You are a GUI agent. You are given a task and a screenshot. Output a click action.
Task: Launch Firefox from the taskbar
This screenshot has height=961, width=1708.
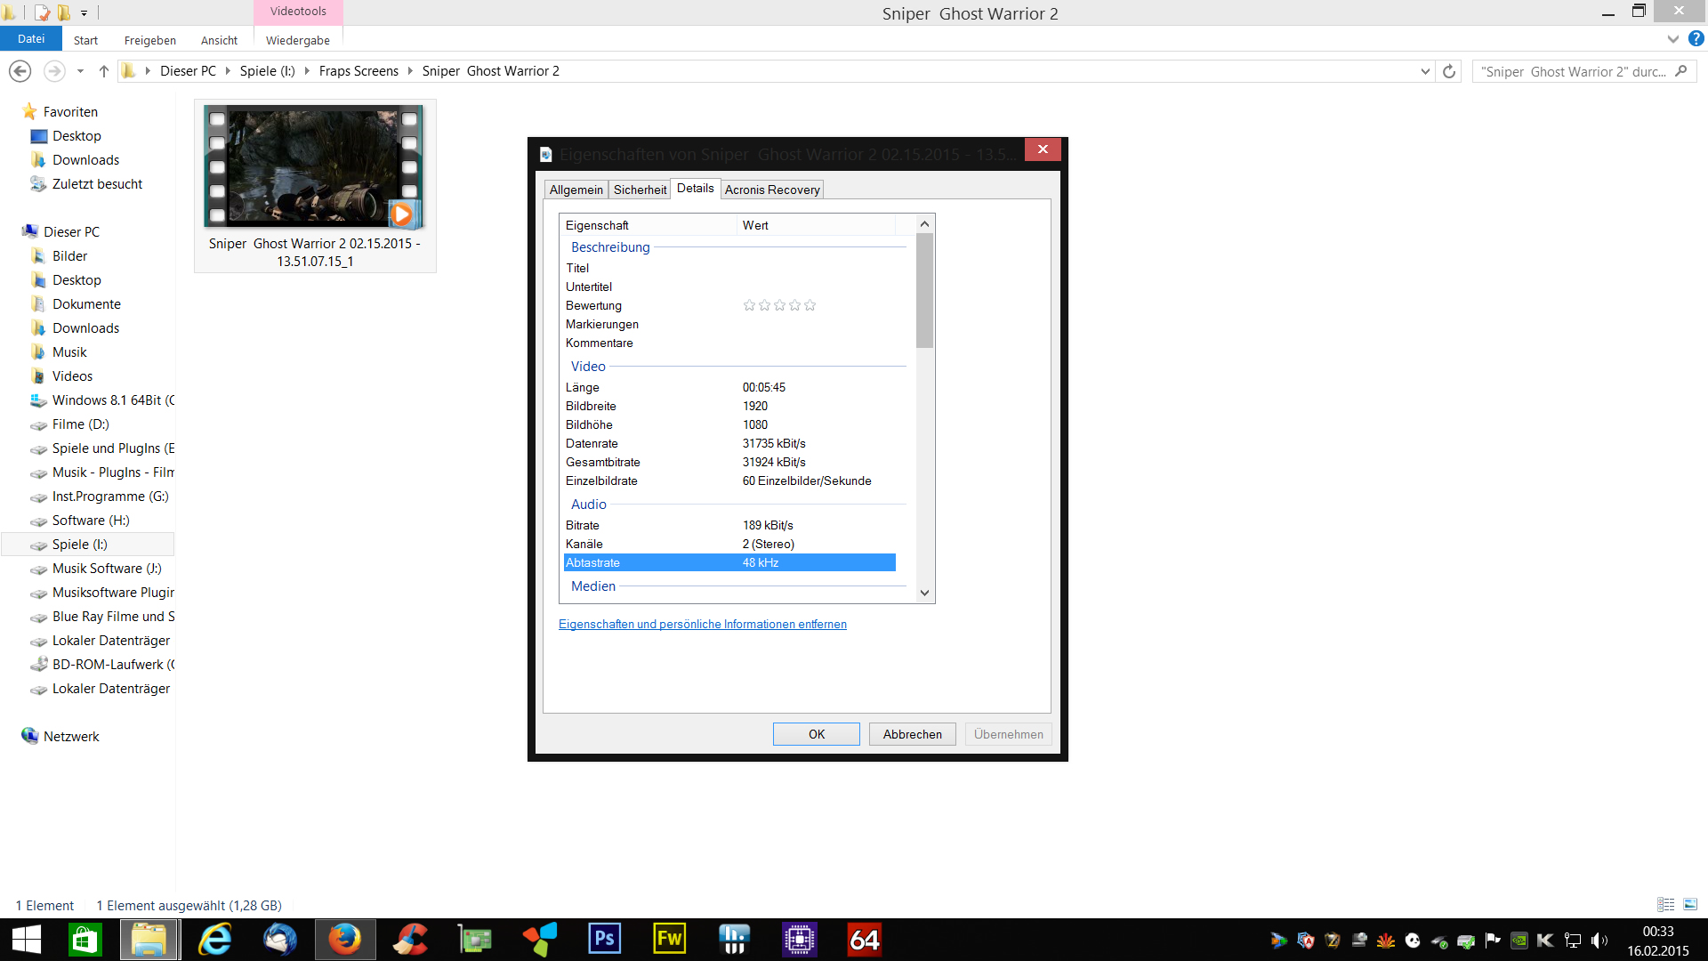[x=344, y=939]
